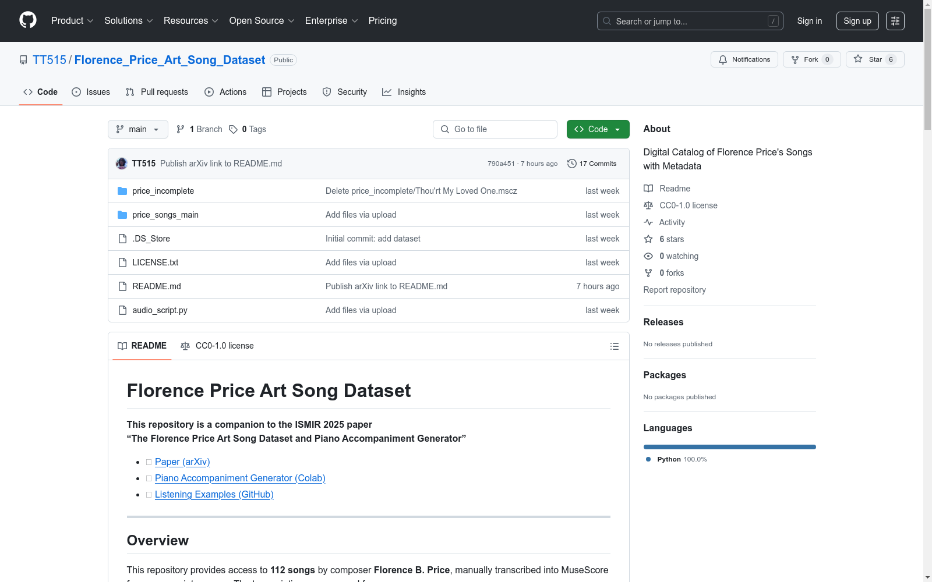This screenshot has width=932, height=582.
Task: Expand the Resources menu
Action: coord(191,20)
